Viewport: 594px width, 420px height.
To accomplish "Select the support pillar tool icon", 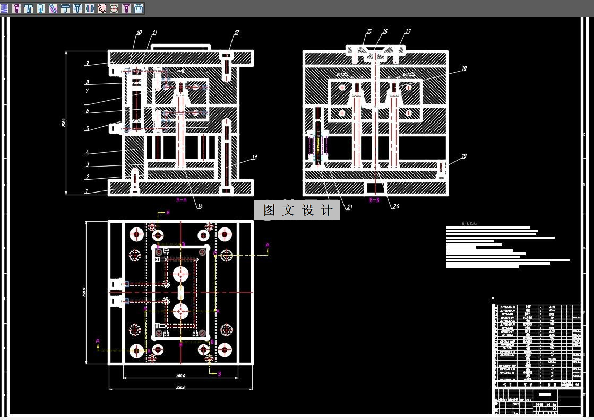I will pyautogui.click(x=65, y=8).
